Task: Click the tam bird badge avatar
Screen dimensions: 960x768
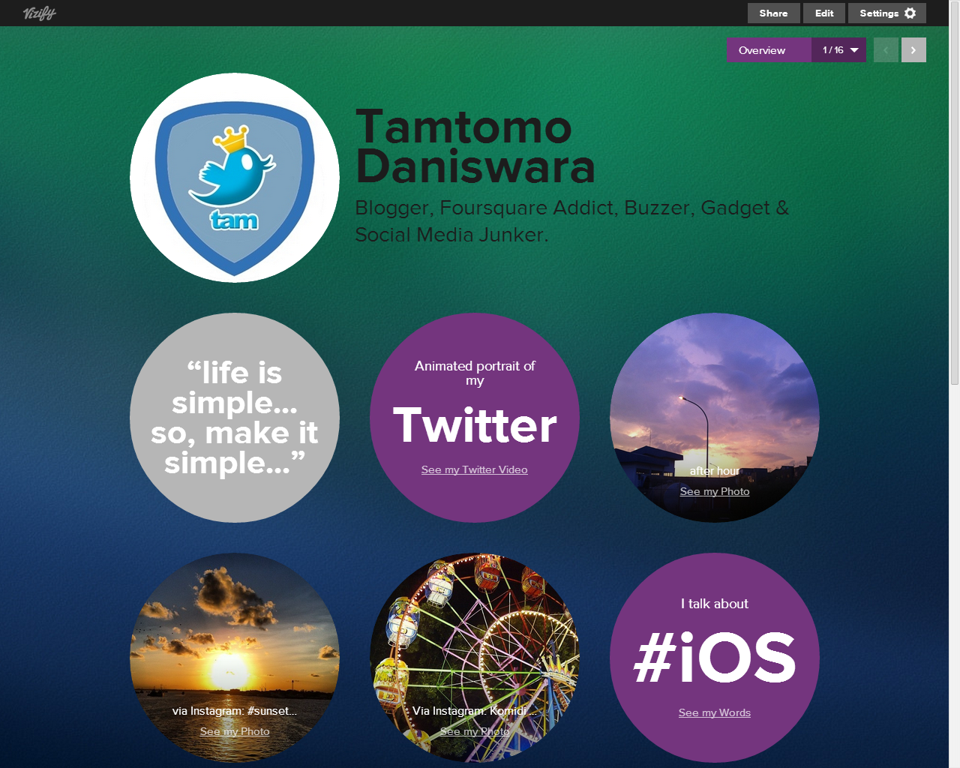Action: pyautogui.click(x=235, y=178)
